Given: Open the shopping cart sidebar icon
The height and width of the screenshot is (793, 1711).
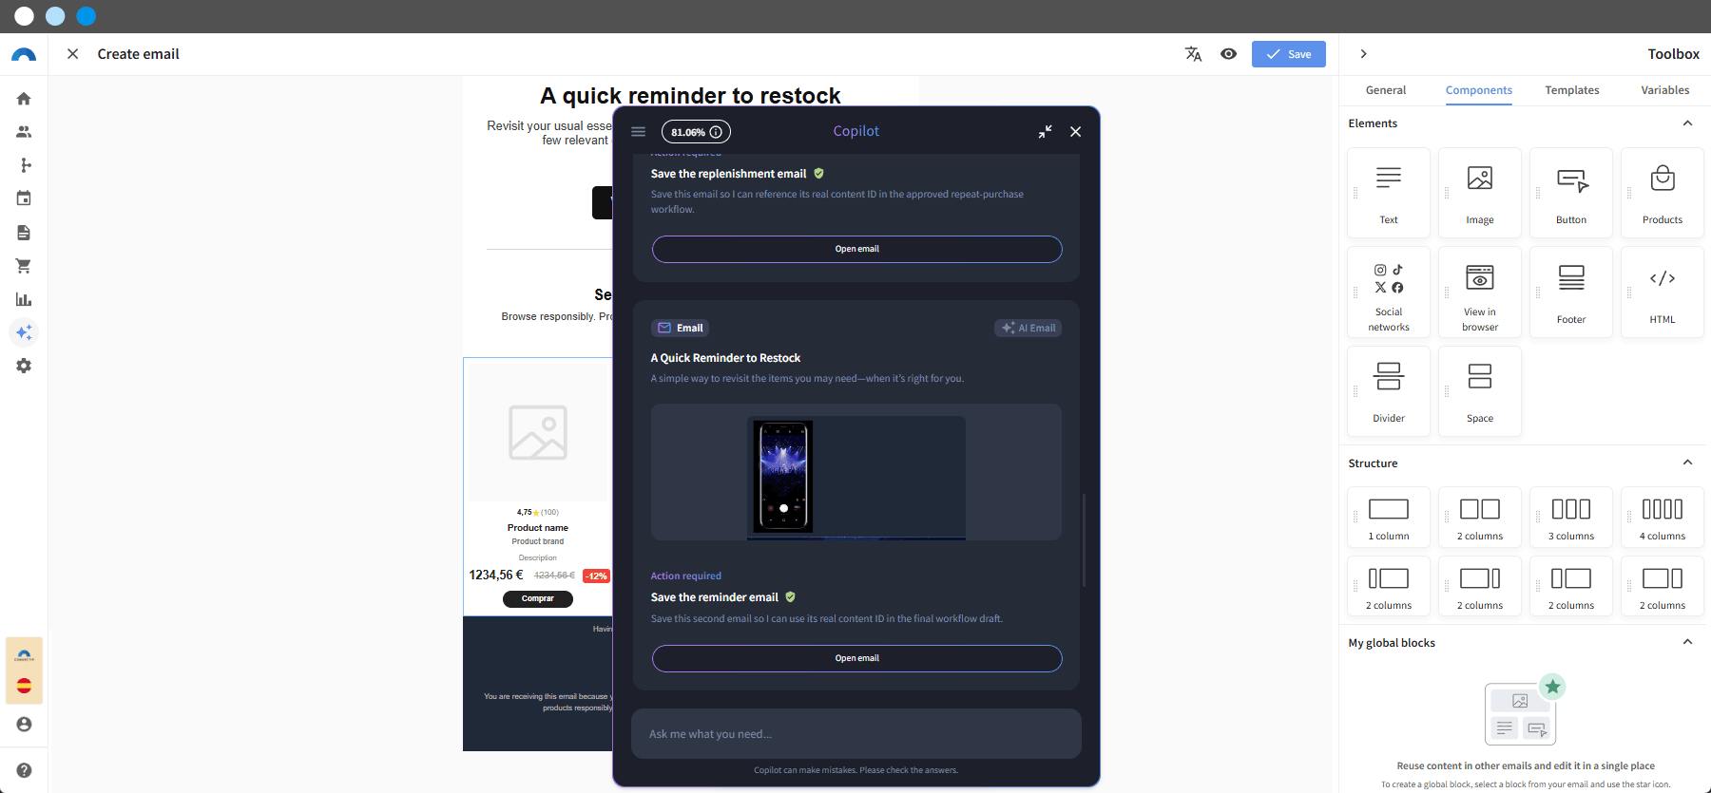Looking at the screenshot, I should 24,266.
